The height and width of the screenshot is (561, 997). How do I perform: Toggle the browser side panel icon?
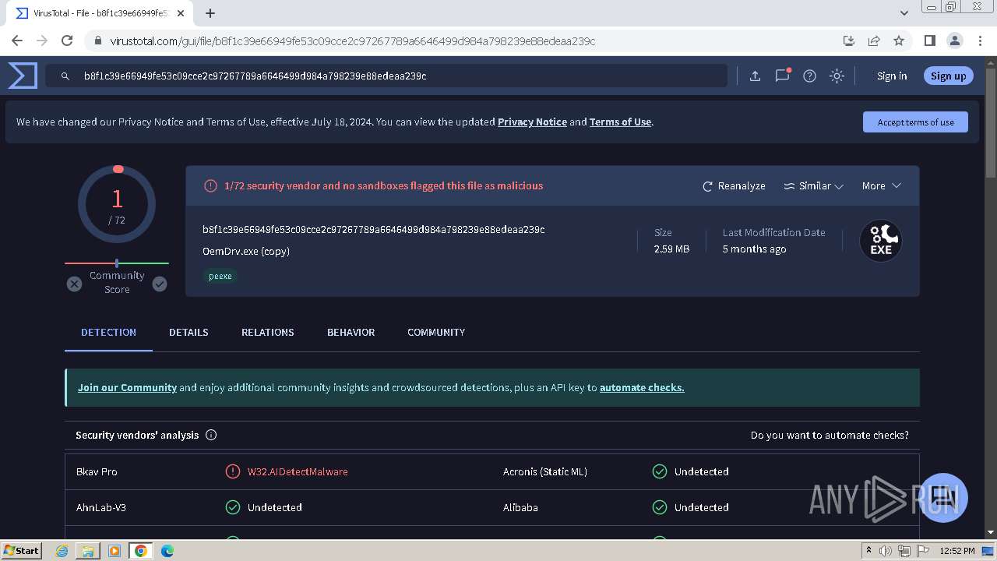(x=929, y=41)
